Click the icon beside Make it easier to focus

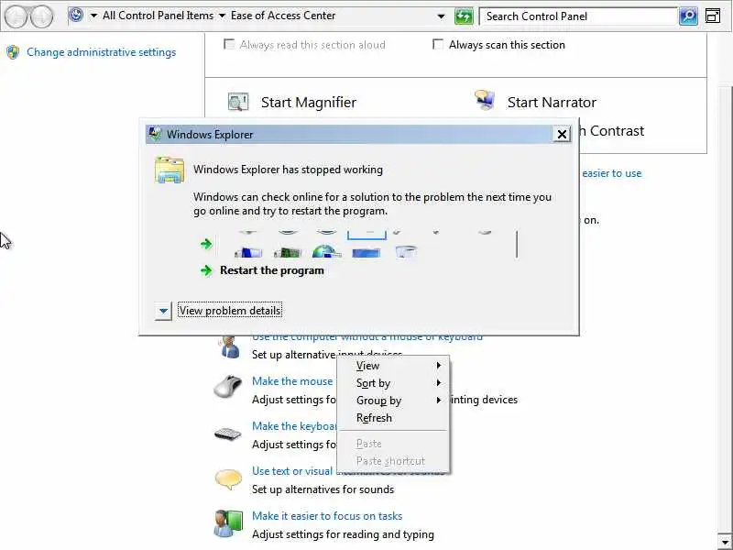(228, 523)
